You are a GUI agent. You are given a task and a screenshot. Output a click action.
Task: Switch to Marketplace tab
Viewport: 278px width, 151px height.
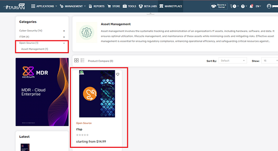coord(170,6)
